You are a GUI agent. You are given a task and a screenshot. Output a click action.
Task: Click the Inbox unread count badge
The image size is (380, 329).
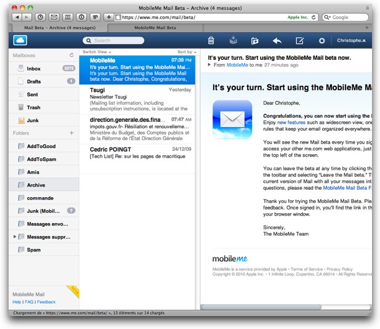pos(69,68)
